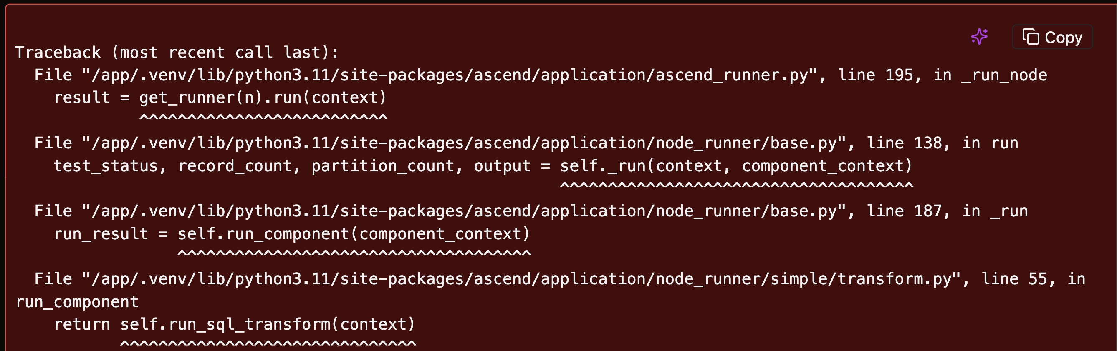Click the 'result = get_runner(n).run(context)' code line

[220, 98]
